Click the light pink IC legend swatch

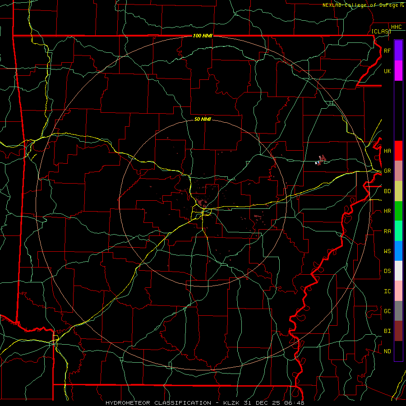pos(398,291)
